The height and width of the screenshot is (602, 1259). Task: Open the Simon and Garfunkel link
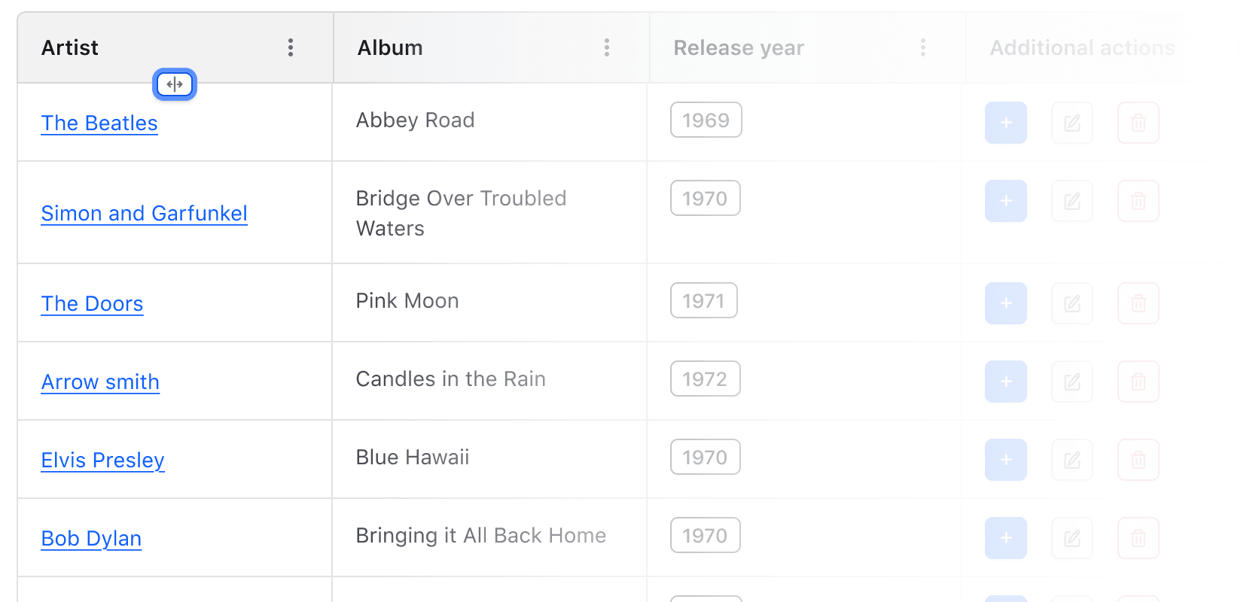[144, 214]
